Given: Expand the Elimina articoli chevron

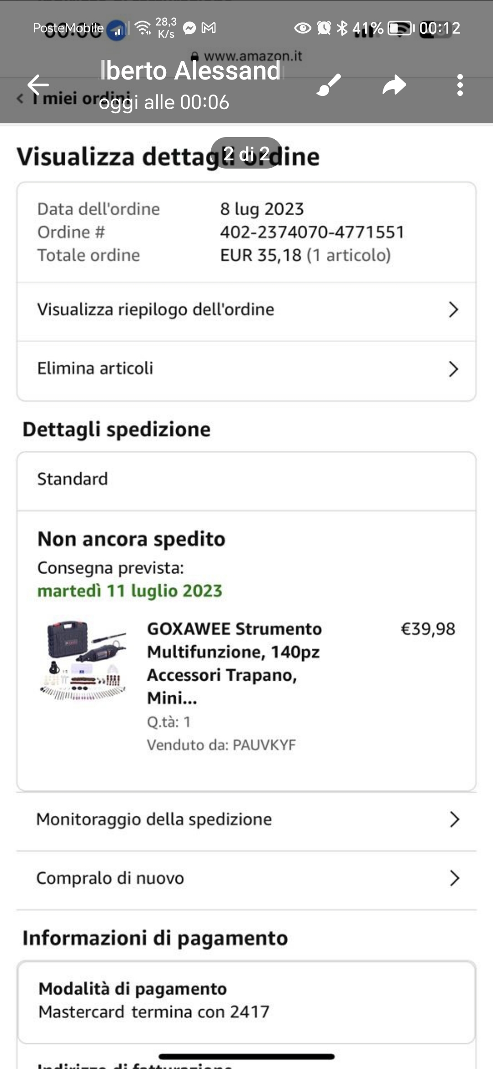Looking at the screenshot, I should coord(453,369).
